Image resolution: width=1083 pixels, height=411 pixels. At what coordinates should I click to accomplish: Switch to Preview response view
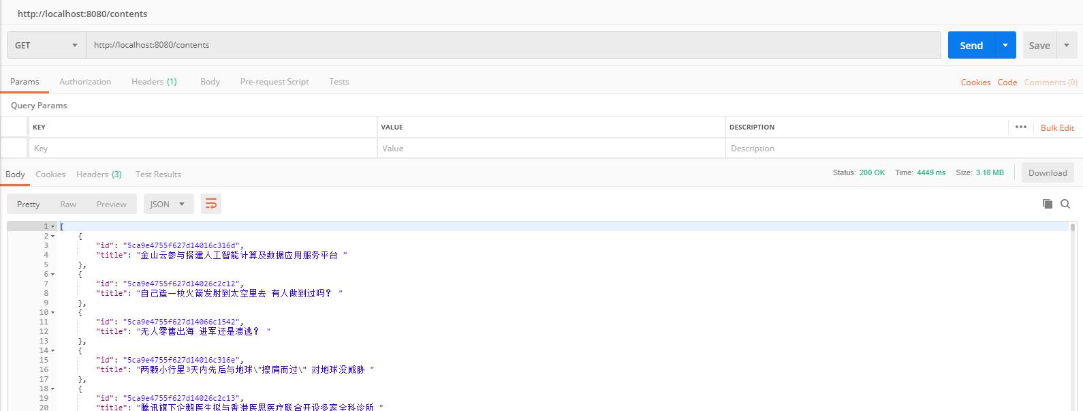point(111,204)
